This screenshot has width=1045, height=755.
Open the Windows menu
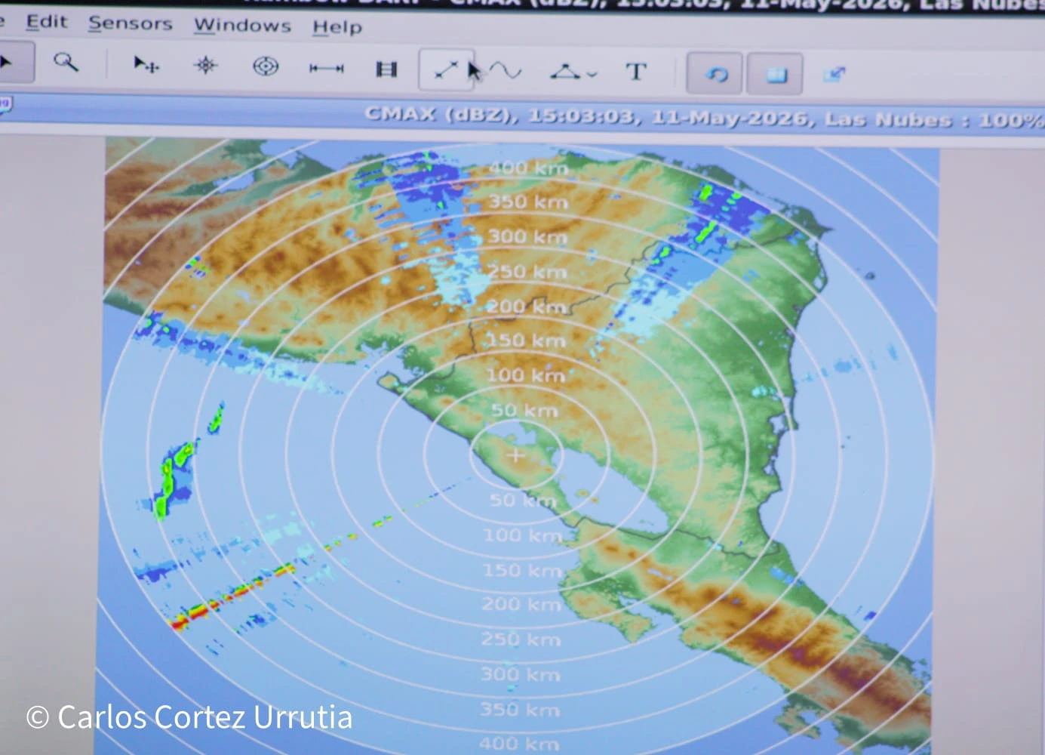[242, 25]
